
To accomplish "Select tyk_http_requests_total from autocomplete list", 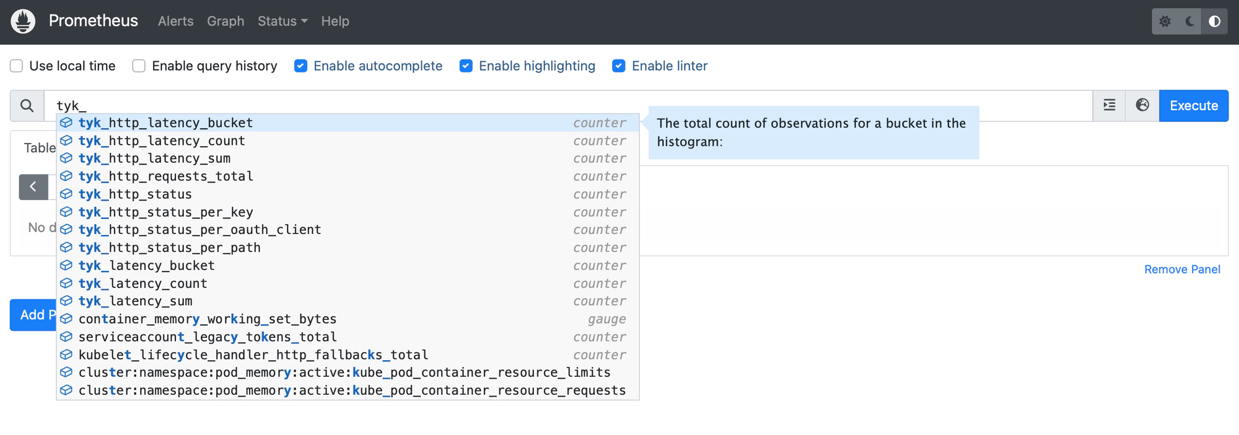I will tap(166, 176).
